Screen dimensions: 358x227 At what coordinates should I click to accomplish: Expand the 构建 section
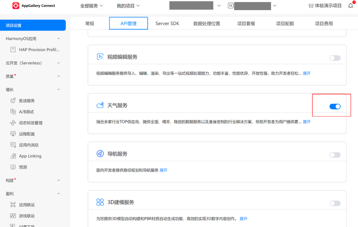click(x=59, y=180)
